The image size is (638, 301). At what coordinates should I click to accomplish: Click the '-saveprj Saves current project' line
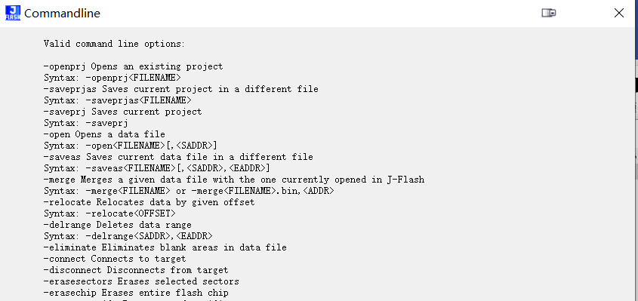pyautogui.click(x=123, y=112)
